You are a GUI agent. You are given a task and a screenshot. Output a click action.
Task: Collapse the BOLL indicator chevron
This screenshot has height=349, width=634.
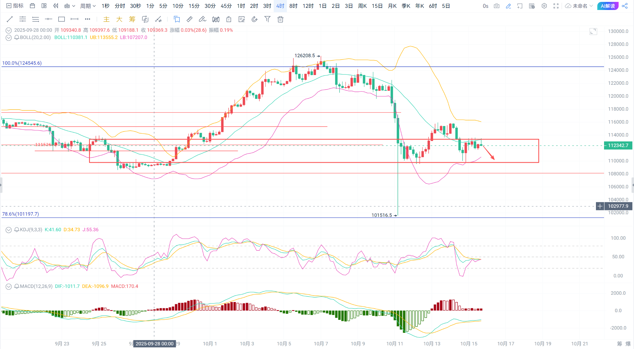9,38
